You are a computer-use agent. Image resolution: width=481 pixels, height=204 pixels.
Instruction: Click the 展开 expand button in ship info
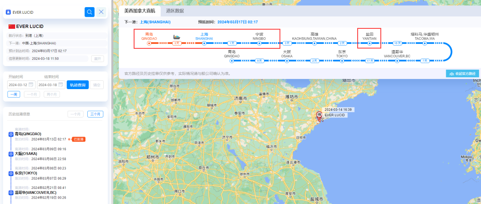pyautogui.click(x=98, y=59)
